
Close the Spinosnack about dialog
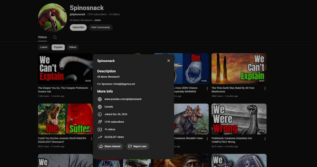click(168, 61)
